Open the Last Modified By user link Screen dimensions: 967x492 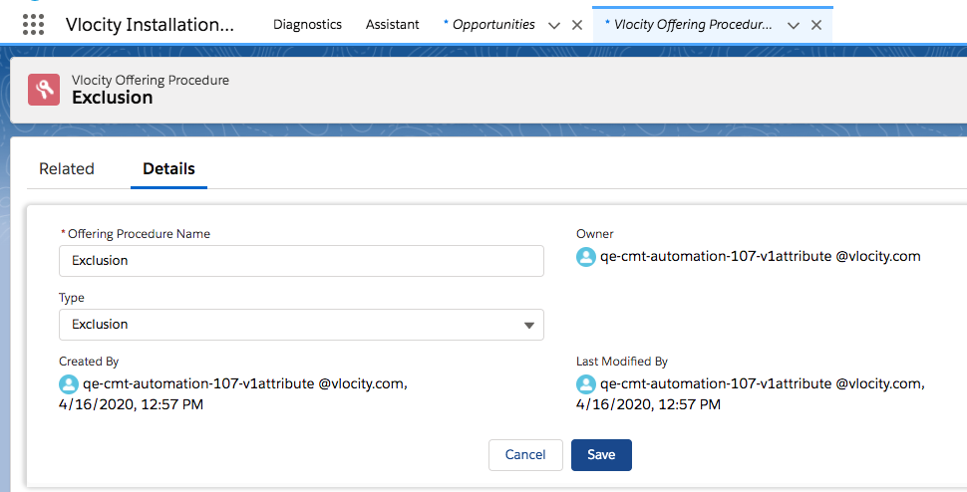click(x=761, y=383)
